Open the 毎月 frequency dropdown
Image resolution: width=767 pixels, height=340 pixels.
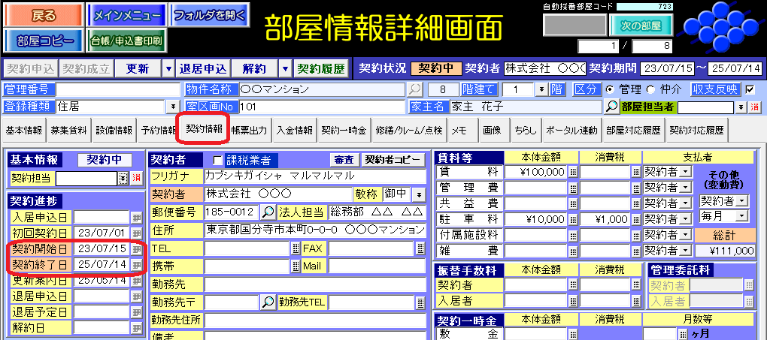coord(742,216)
